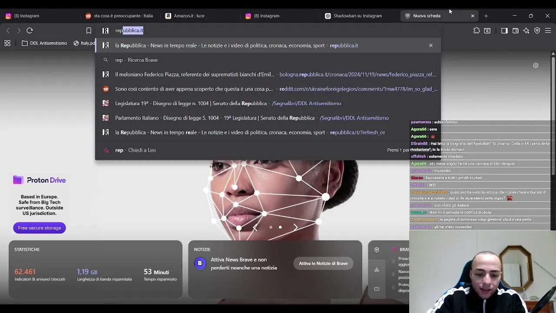556x313 pixels.
Task: Click 'Free secure storage' button
Action: point(40,228)
